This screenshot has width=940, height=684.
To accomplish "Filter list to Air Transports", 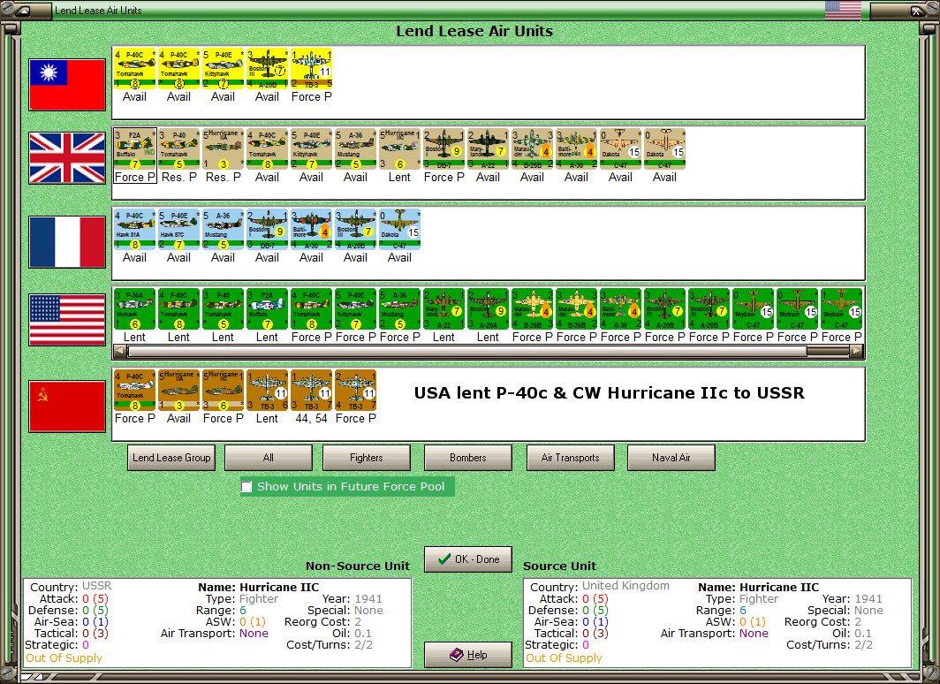I will pyautogui.click(x=570, y=458).
